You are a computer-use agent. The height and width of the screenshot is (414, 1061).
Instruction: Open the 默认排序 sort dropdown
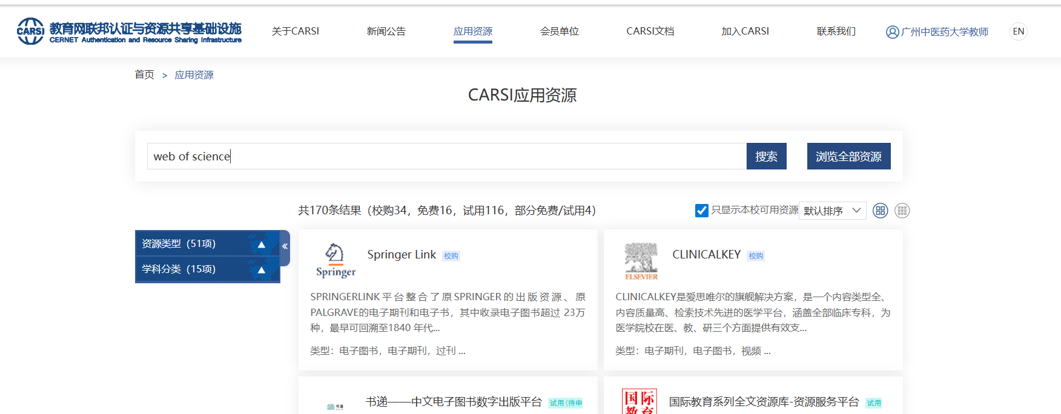(x=832, y=211)
